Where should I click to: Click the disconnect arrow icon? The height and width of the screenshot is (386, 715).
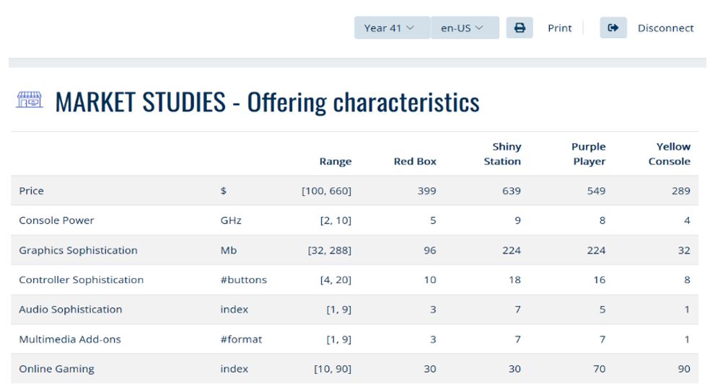click(x=613, y=28)
